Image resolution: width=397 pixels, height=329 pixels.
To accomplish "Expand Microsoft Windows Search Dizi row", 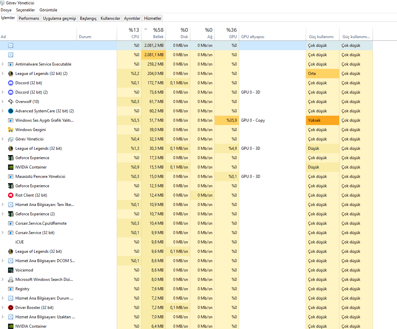I will click(x=3, y=280).
